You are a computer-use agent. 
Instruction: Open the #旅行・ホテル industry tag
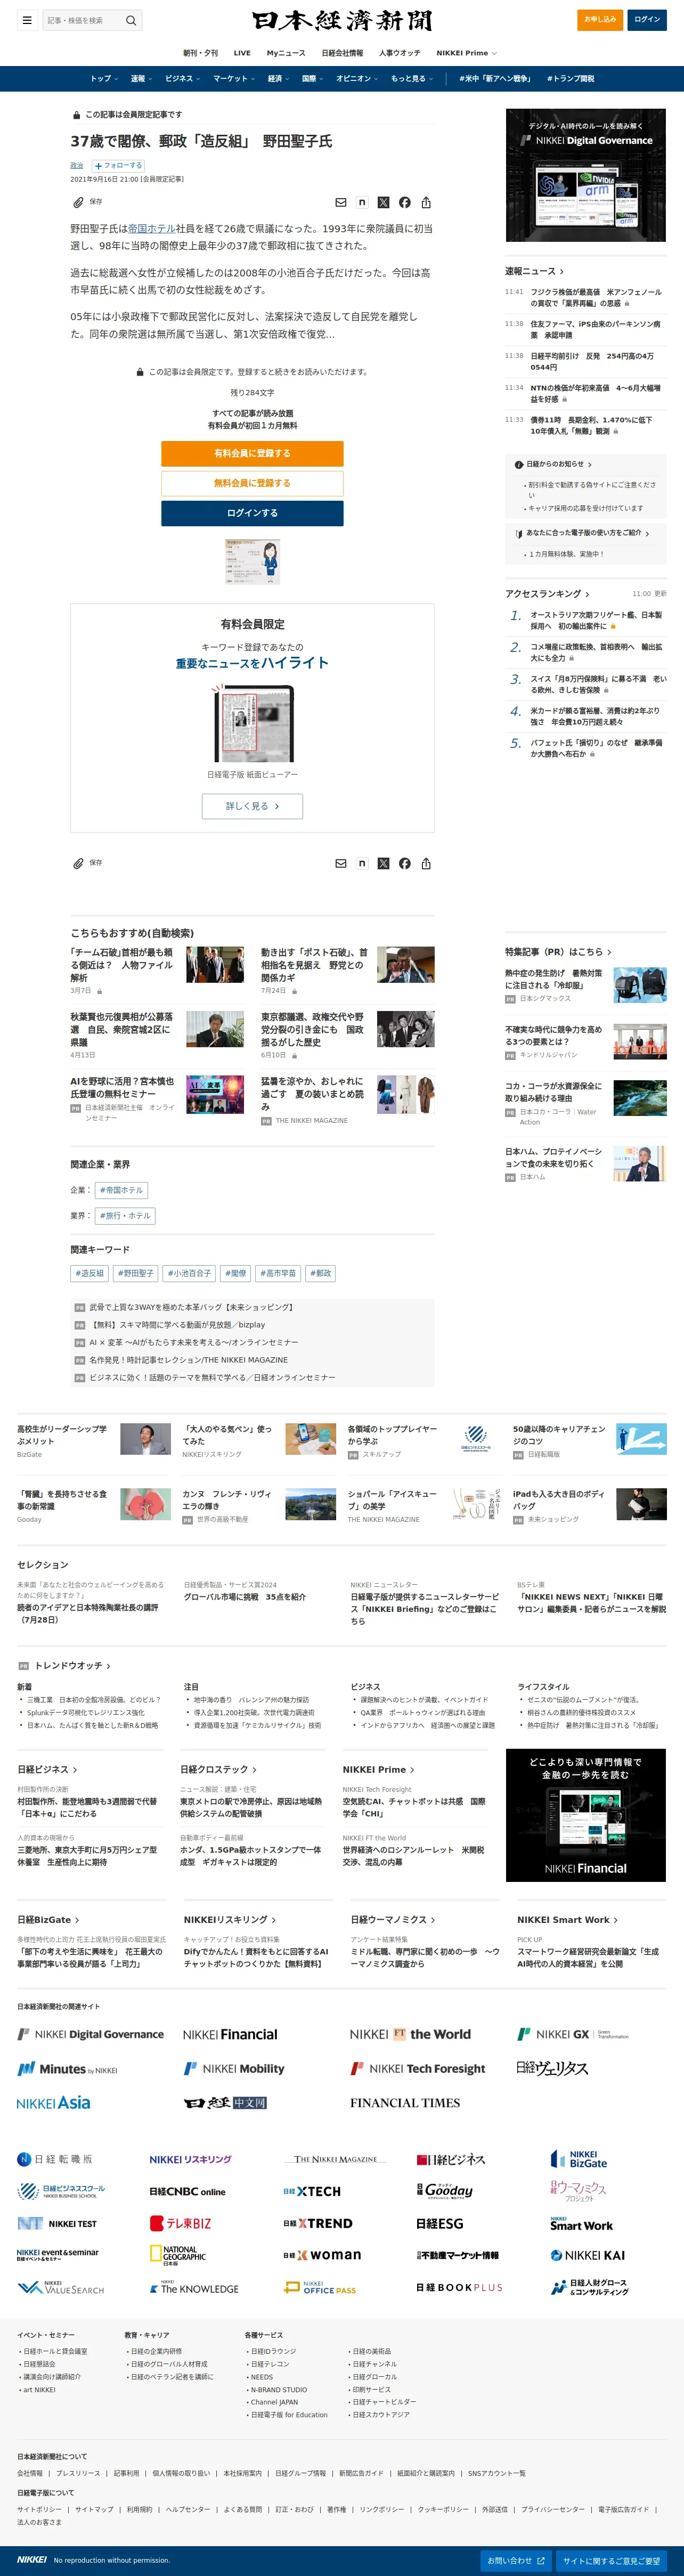125,1216
